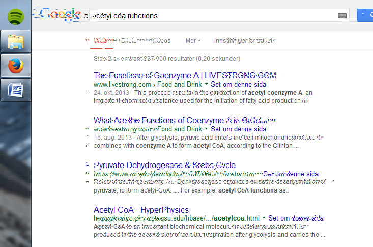Click the 'Food and Drink' breadcrumb in second result
373x247 pixels.
[180, 129]
